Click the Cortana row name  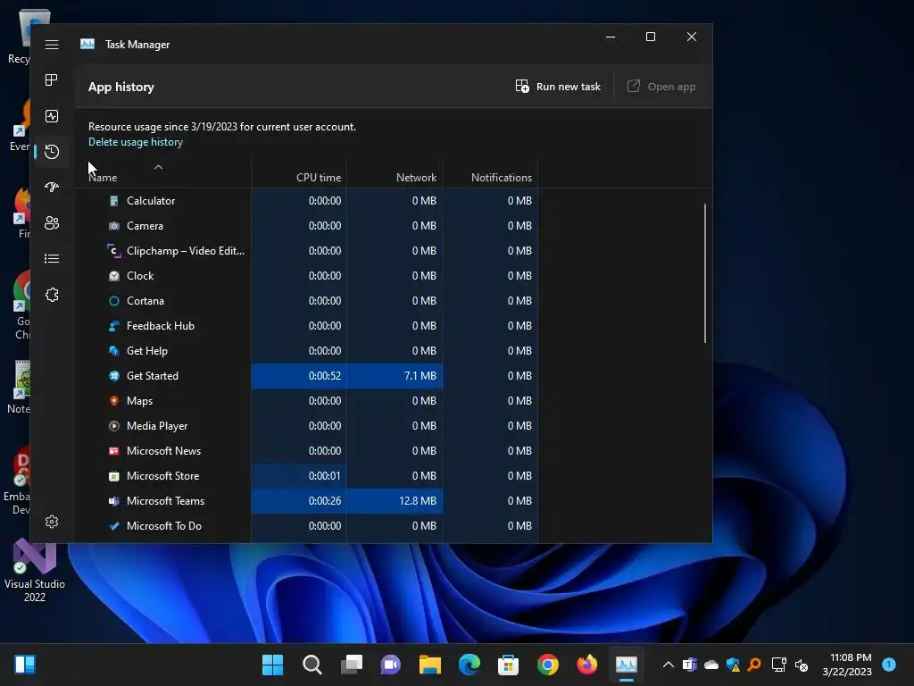(145, 301)
